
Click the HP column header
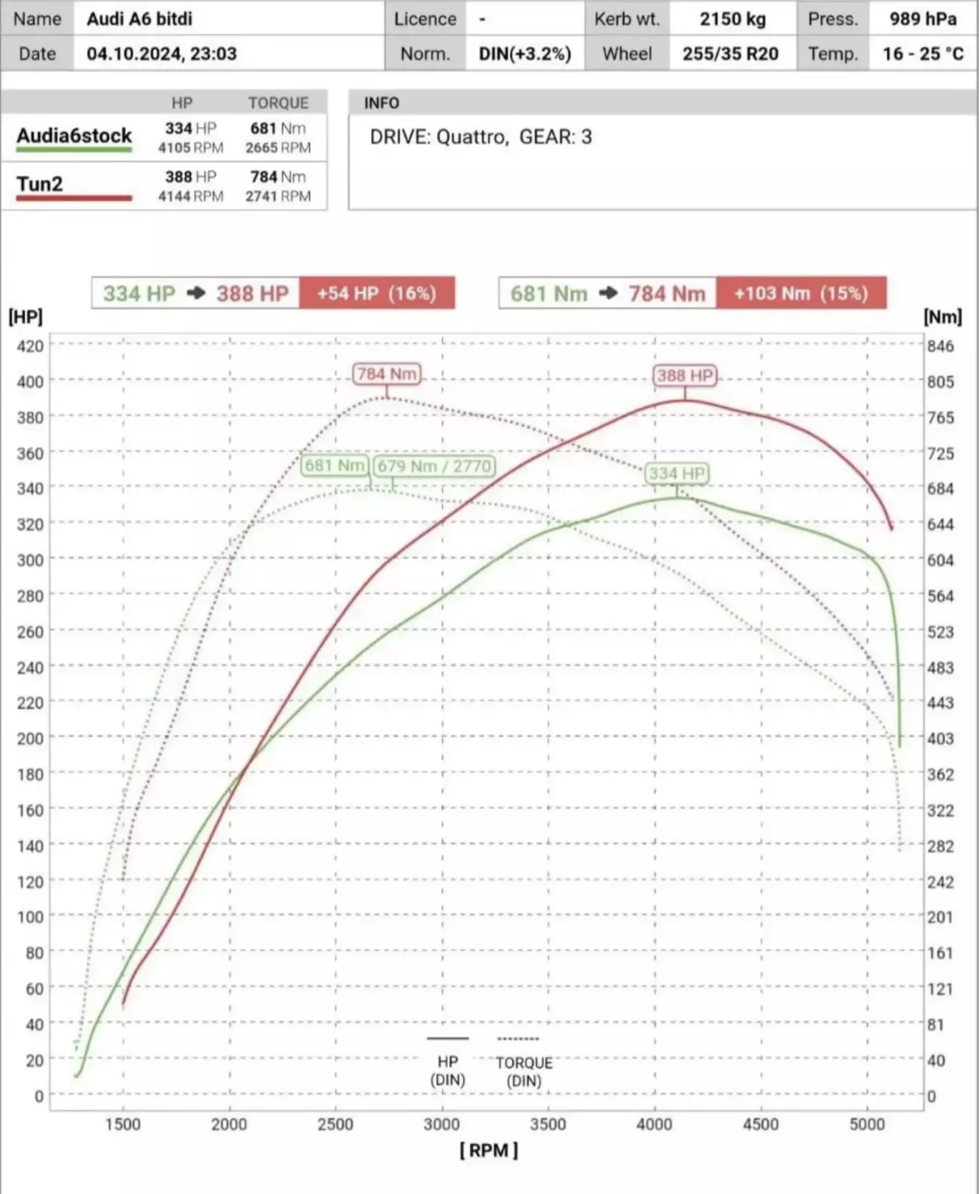click(182, 103)
